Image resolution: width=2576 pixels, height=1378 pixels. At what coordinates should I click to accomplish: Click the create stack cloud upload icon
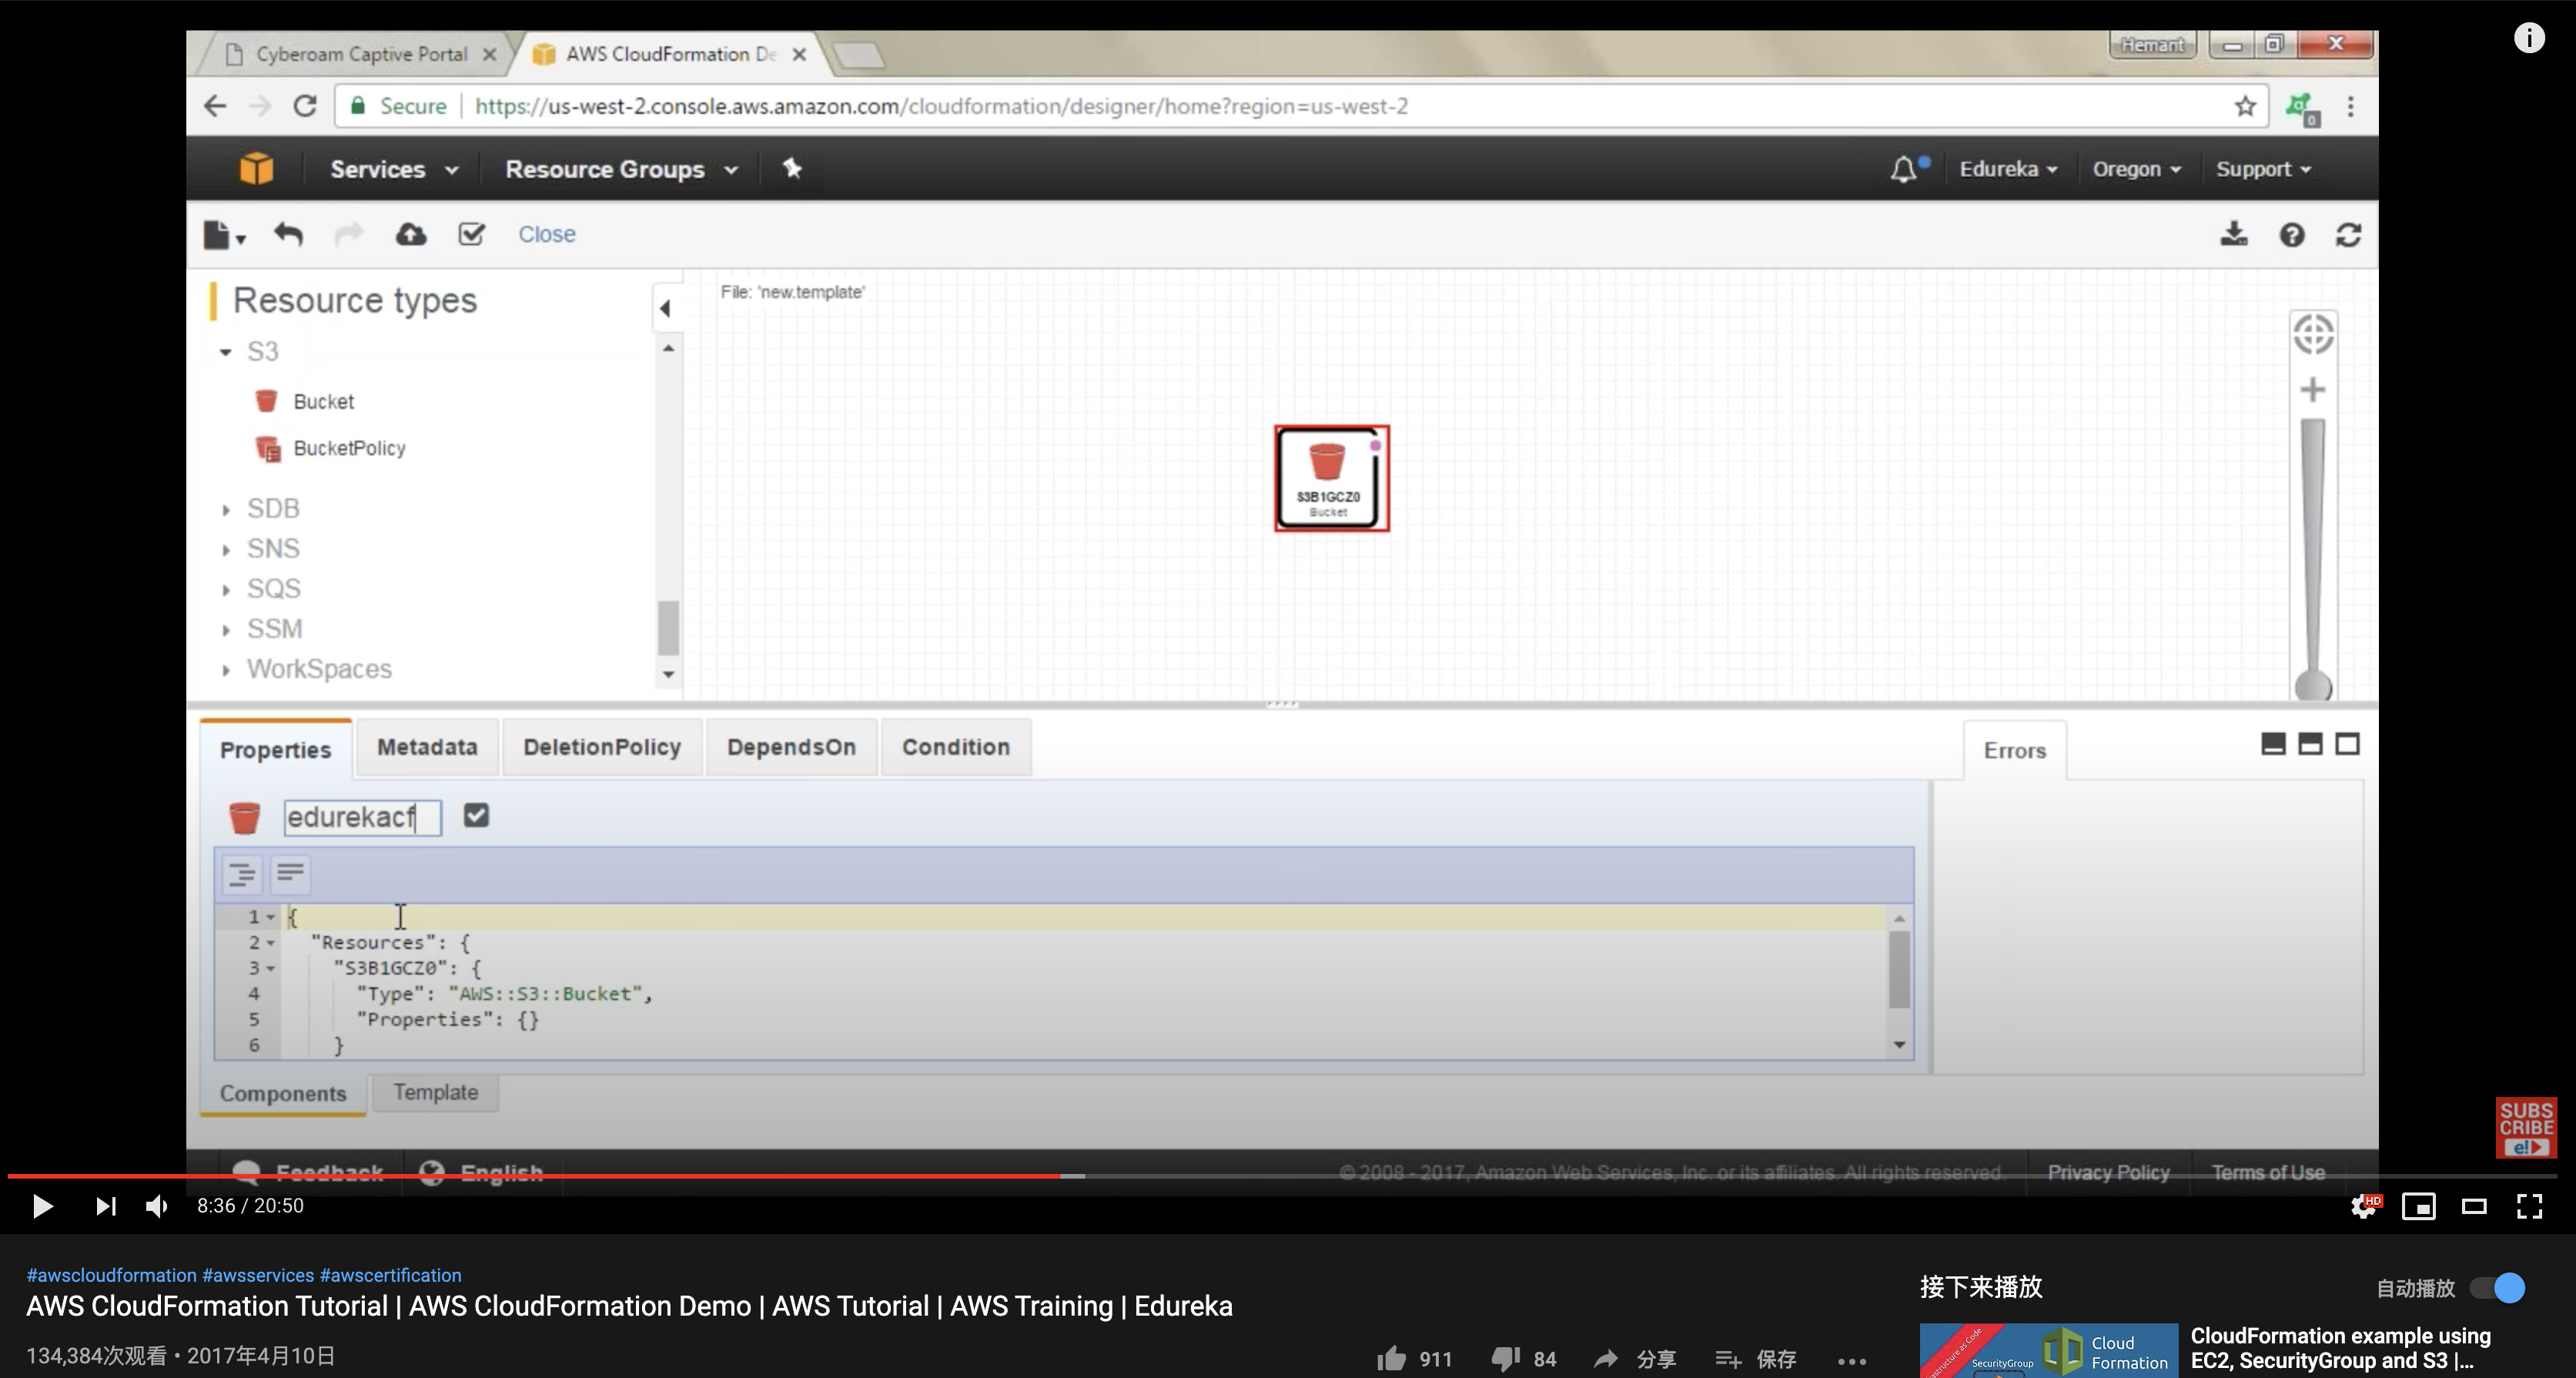click(410, 234)
